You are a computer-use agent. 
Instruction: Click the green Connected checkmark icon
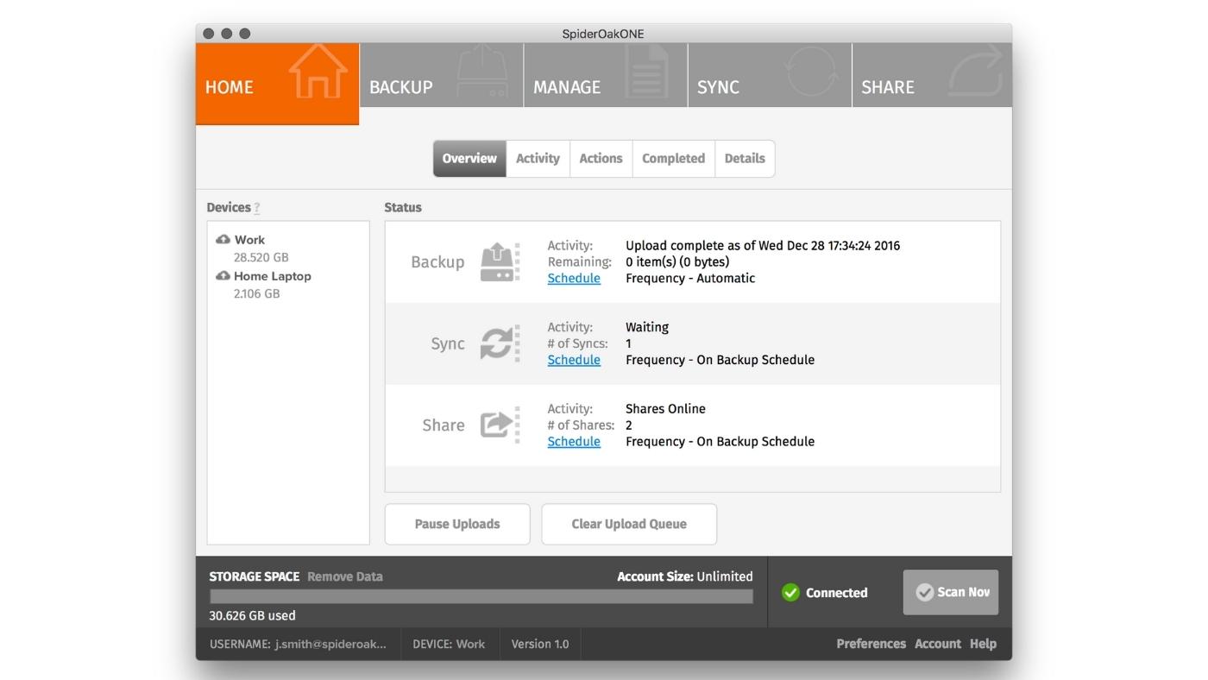coord(790,592)
